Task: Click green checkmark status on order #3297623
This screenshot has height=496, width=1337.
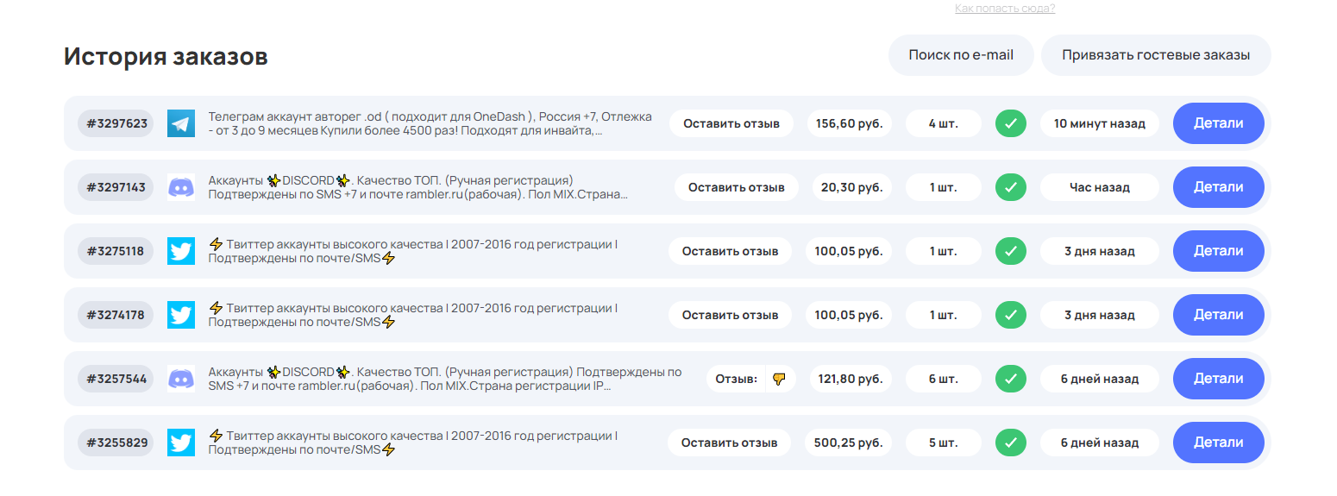Action: pyautogui.click(x=1010, y=123)
